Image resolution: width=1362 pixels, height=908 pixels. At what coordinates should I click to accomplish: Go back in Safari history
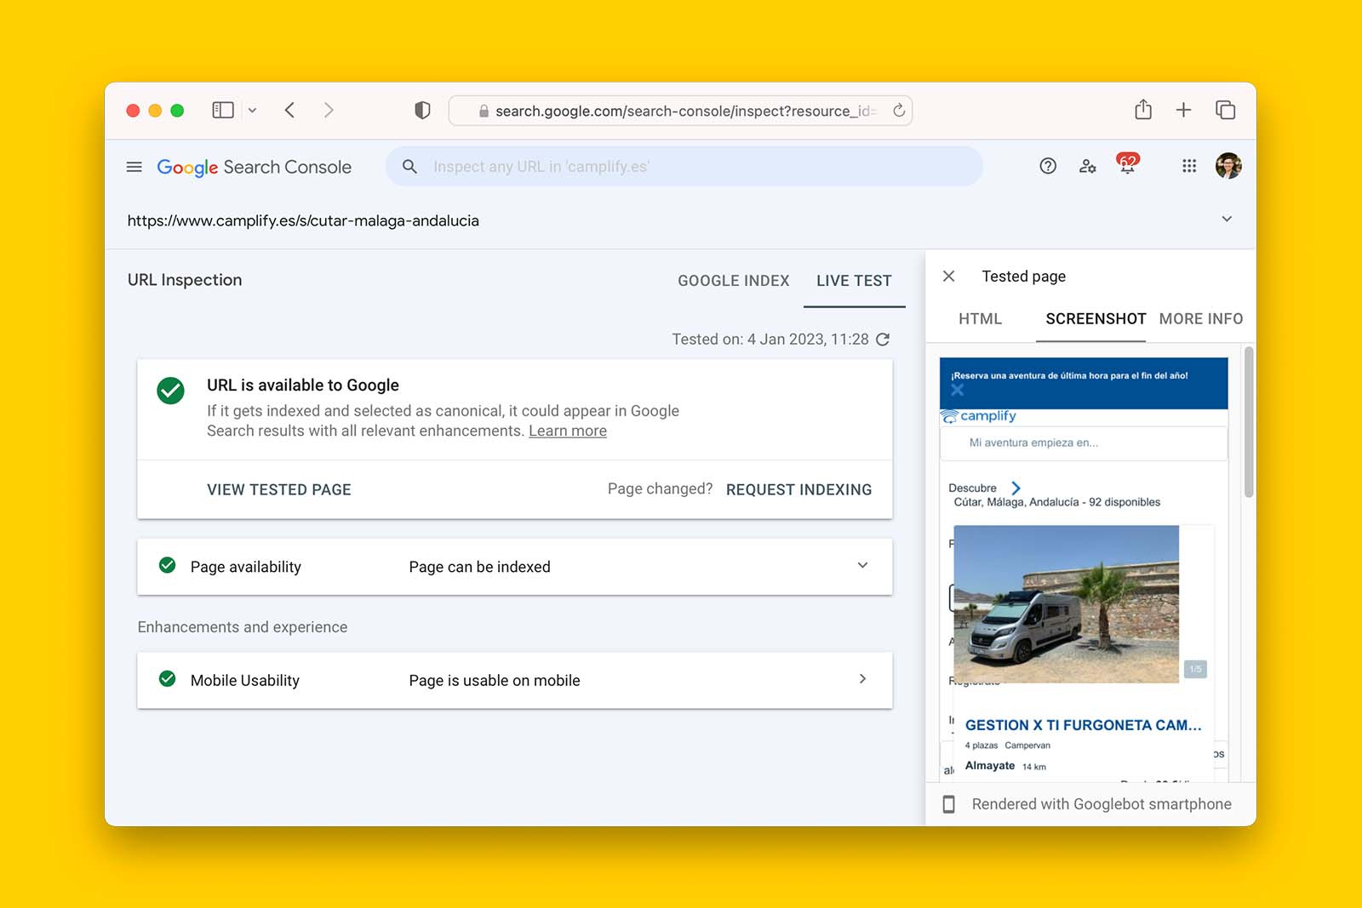click(x=289, y=110)
